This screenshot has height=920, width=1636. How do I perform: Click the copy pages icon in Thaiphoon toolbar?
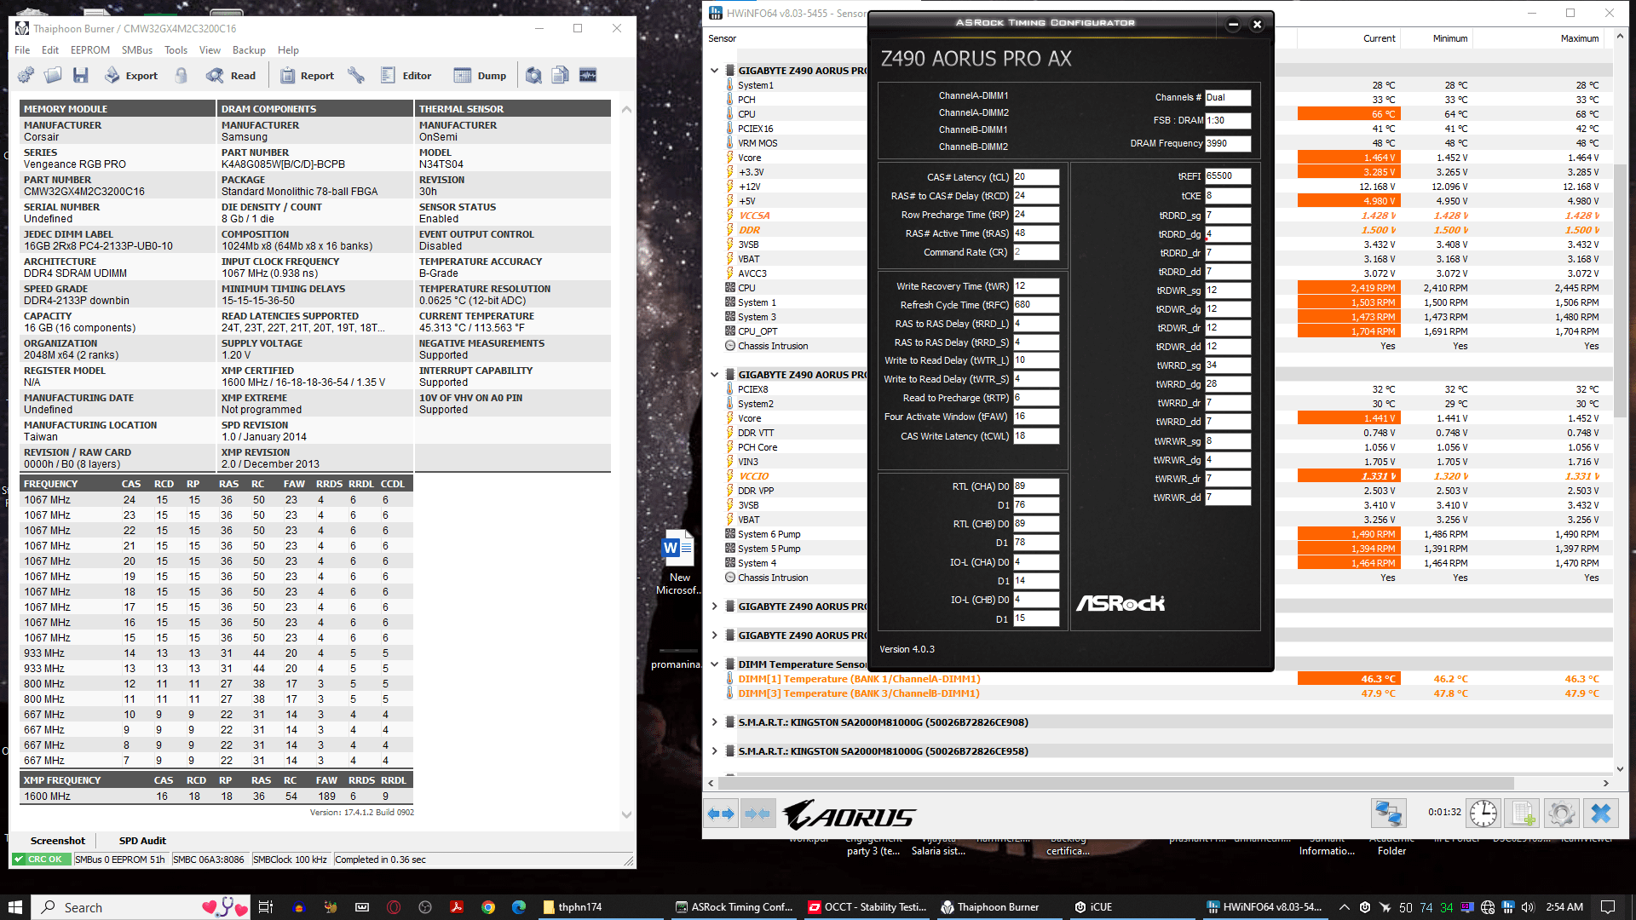pyautogui.click(x=560, y=75)
